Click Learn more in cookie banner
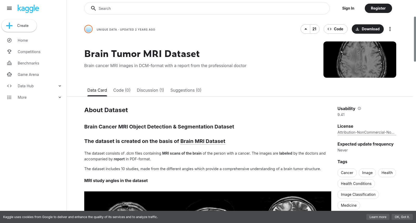This screenshot has width=416, height=223. coord(378,217)
